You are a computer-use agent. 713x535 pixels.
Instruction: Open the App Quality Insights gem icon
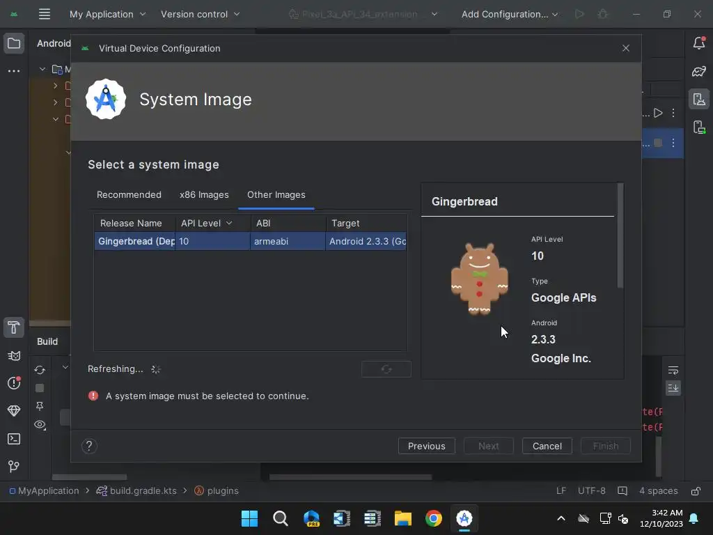pos(14,411)
